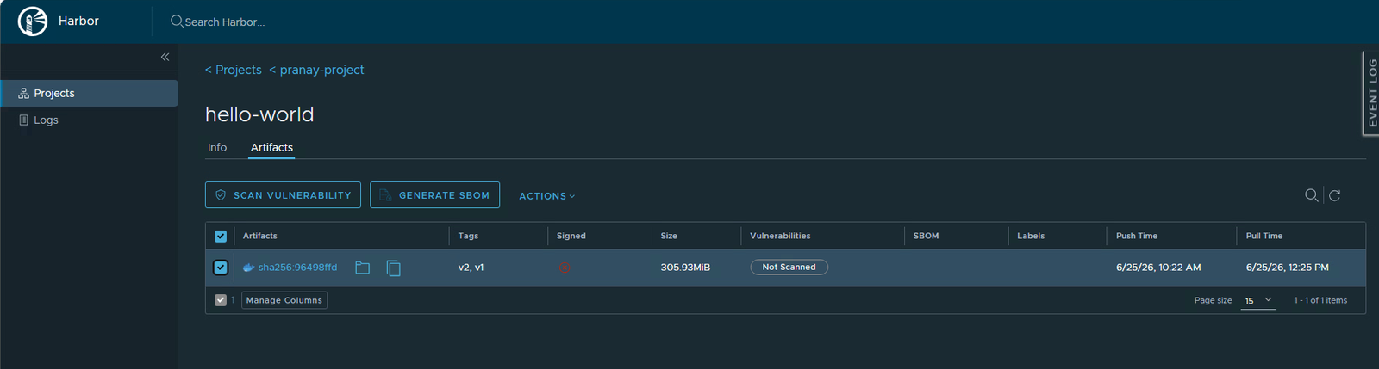Sort by the Artifacts column header
The width and height of the screenshot is (1379, 369).
point(260,236)
